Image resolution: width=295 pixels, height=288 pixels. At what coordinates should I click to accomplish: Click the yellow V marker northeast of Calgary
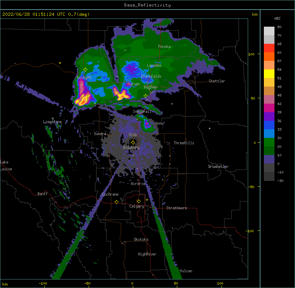click(147, 200)
